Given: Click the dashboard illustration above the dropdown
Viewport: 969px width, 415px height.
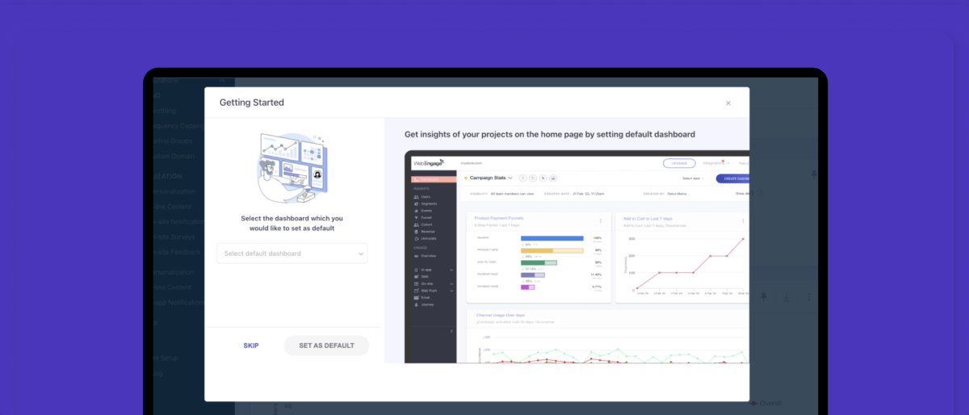Looking at the screenshot, I should (x=292, y=167).
